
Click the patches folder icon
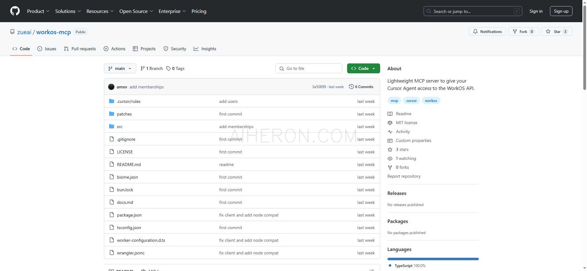coord(112,114)
